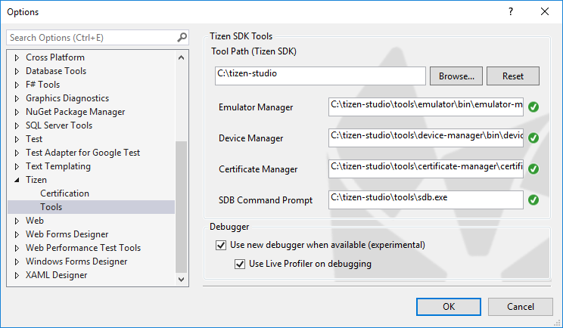This screenshot has width=563, height=328.
Task: Collapse the Tizen tree node
Action: pyautogui.click(x=17, y=181)
